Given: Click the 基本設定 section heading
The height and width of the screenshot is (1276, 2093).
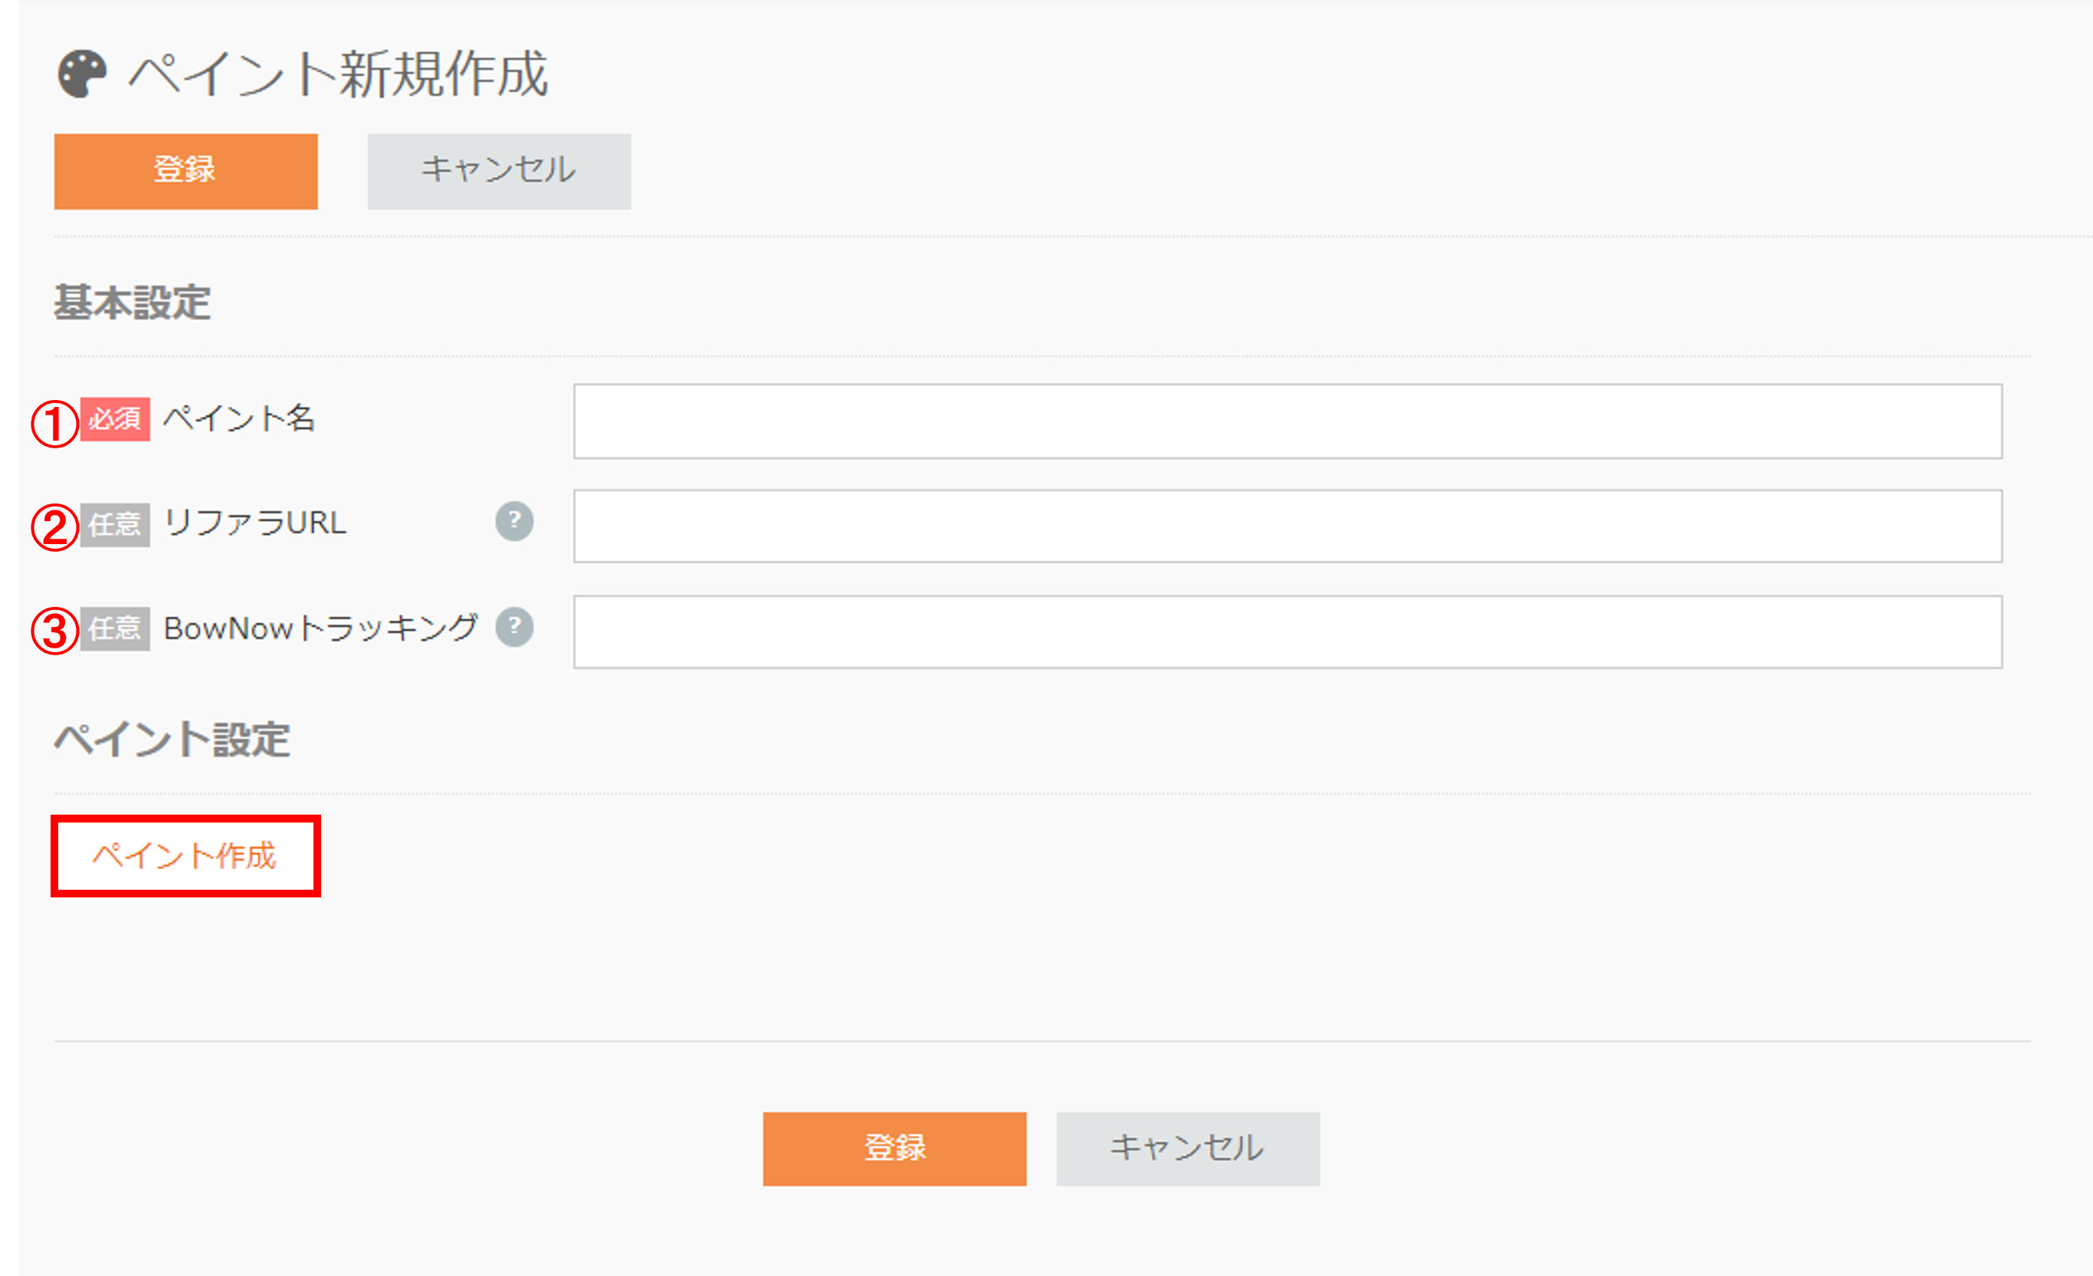Looking at the screenshot, I should [133, 303].
